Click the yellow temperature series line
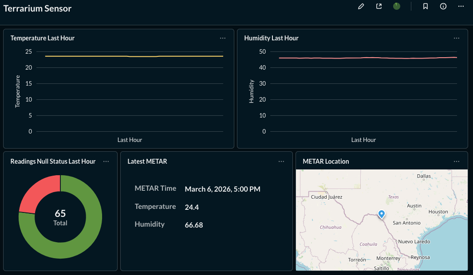 click(133, 56)
